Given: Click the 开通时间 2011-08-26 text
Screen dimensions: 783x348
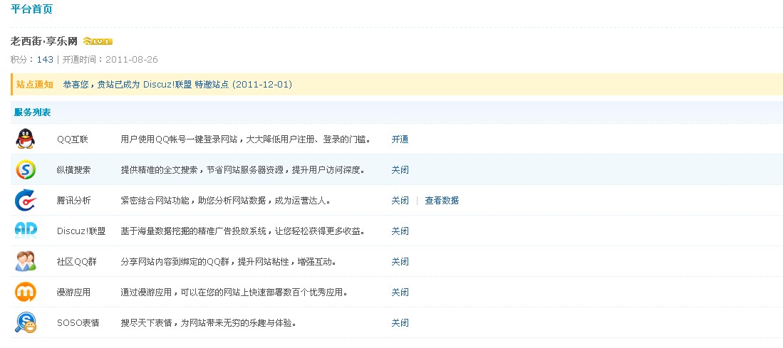Looking at the screenshot, I should (110, 59).
